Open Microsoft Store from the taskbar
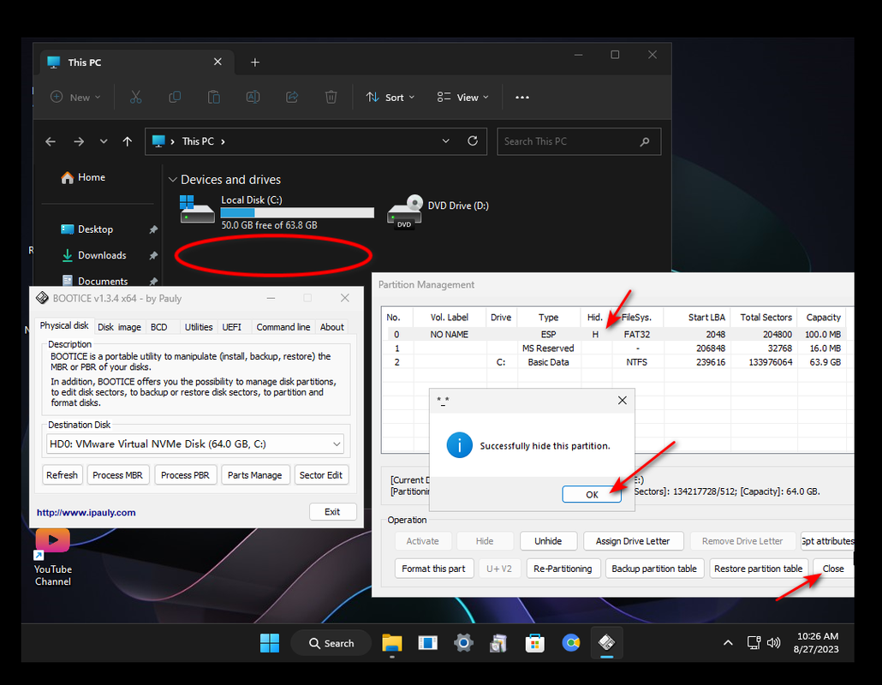The height and width of the screenshot is (685, 882). 534,643
